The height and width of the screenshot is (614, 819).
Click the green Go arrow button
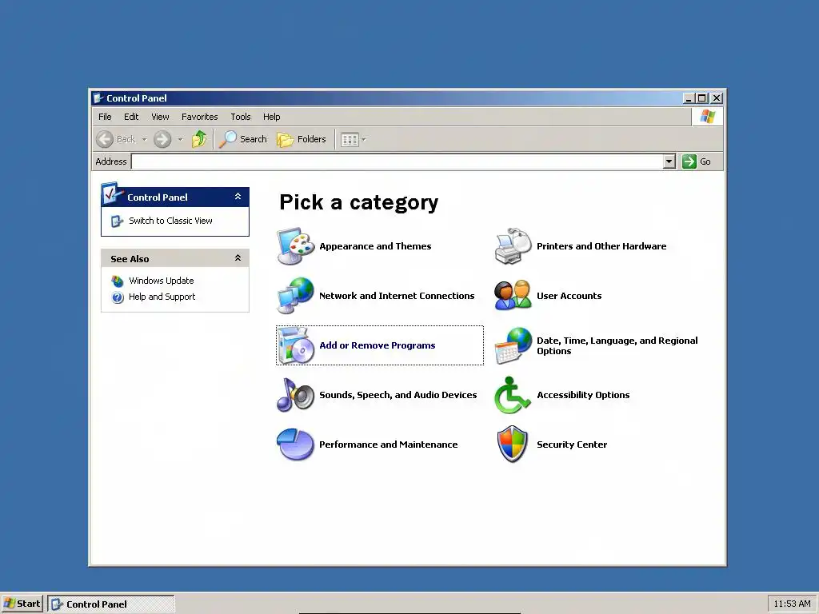click(689, 161)
